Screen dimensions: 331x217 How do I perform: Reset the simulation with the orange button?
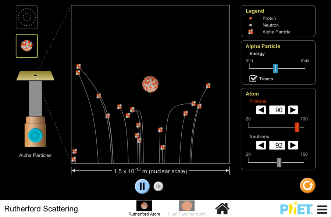click(307, 186)
